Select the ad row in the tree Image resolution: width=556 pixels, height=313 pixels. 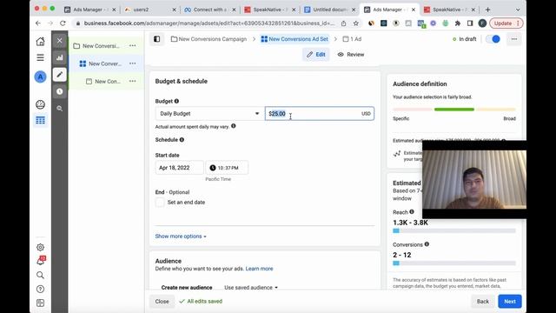[x=106, y=81]
